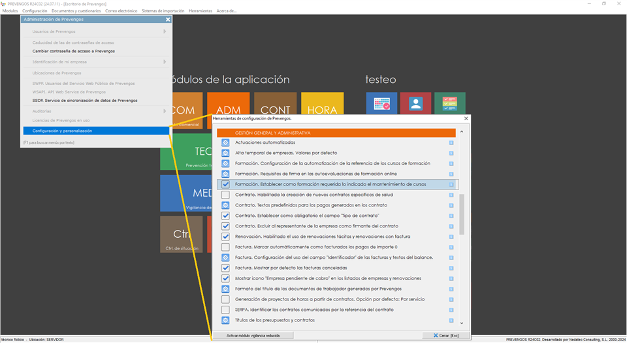Show info for Factura facturas canceladas option
Viewport: 627px width, 343px height.
click(x=451, y=268)
